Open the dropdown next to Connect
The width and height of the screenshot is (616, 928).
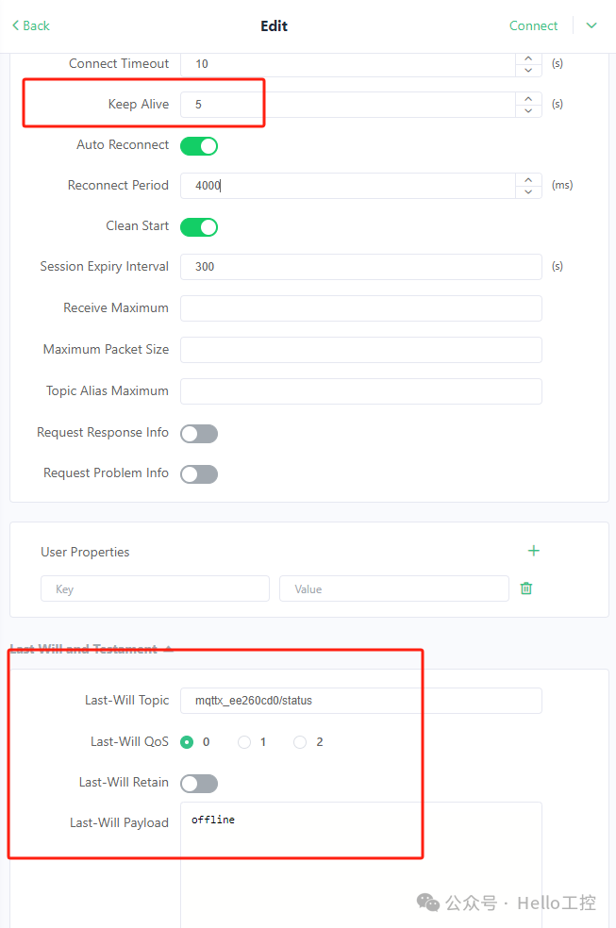pyautogui.click(x=591, y=25)
